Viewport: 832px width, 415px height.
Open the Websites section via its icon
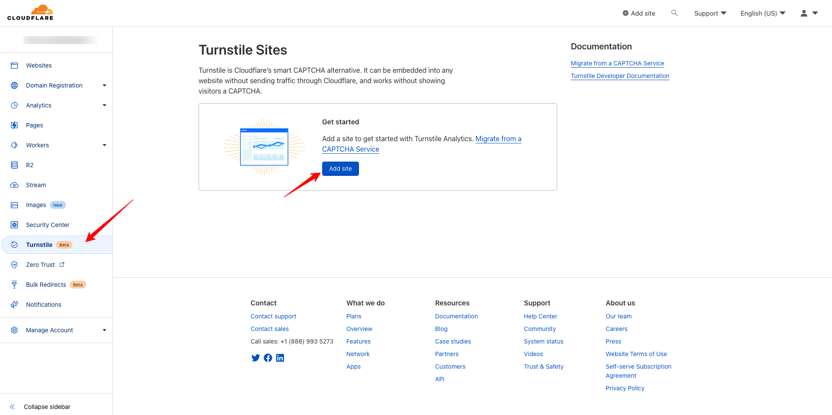(14, 65)
